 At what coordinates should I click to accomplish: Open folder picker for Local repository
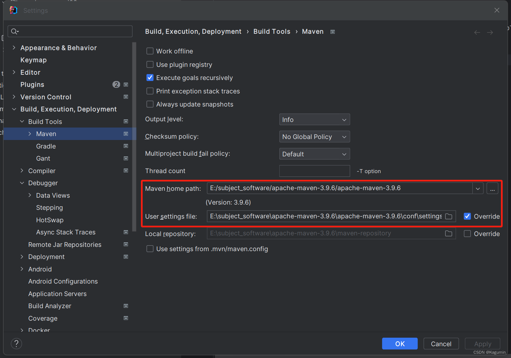(x=448, y=233)
